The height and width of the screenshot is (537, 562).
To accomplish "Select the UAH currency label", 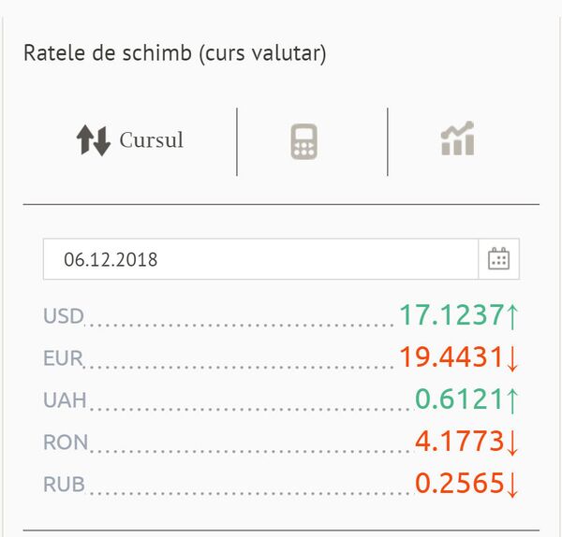I will click(x=65, y=400).
